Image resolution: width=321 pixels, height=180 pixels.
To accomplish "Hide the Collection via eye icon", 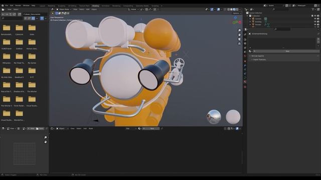I will click(315, 15).
